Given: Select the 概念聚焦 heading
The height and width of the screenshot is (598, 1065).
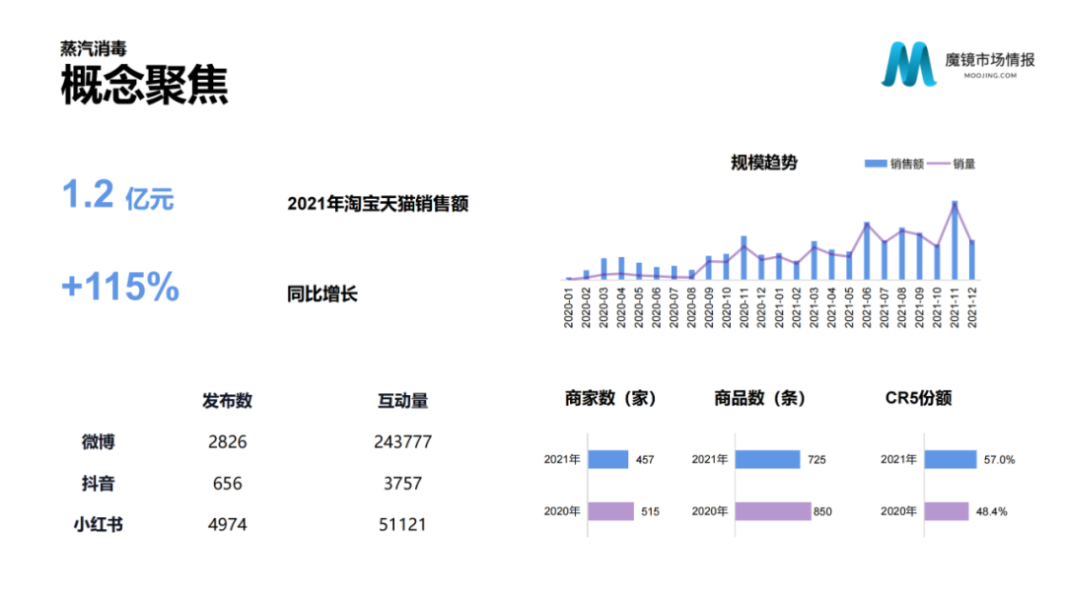Looking at the screenshot, I should pyautogui.click(x=144, y=85).
